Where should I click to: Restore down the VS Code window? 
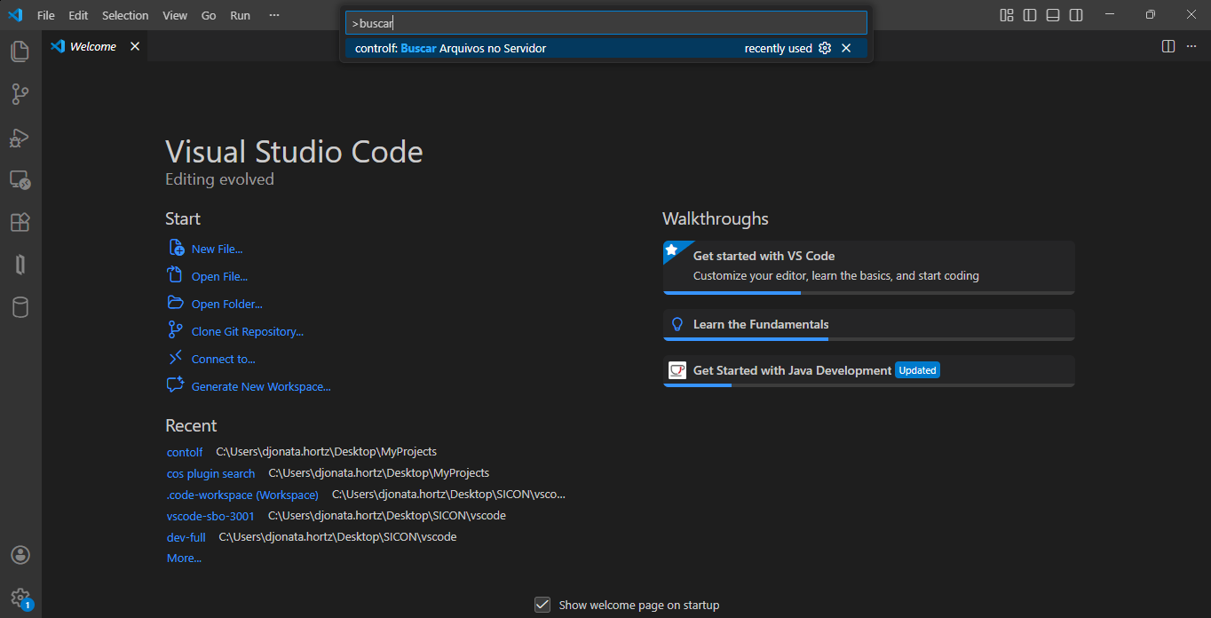(x=1150, y=15)
